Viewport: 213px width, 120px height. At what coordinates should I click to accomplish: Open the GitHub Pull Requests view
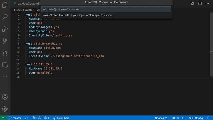[5, 53]
